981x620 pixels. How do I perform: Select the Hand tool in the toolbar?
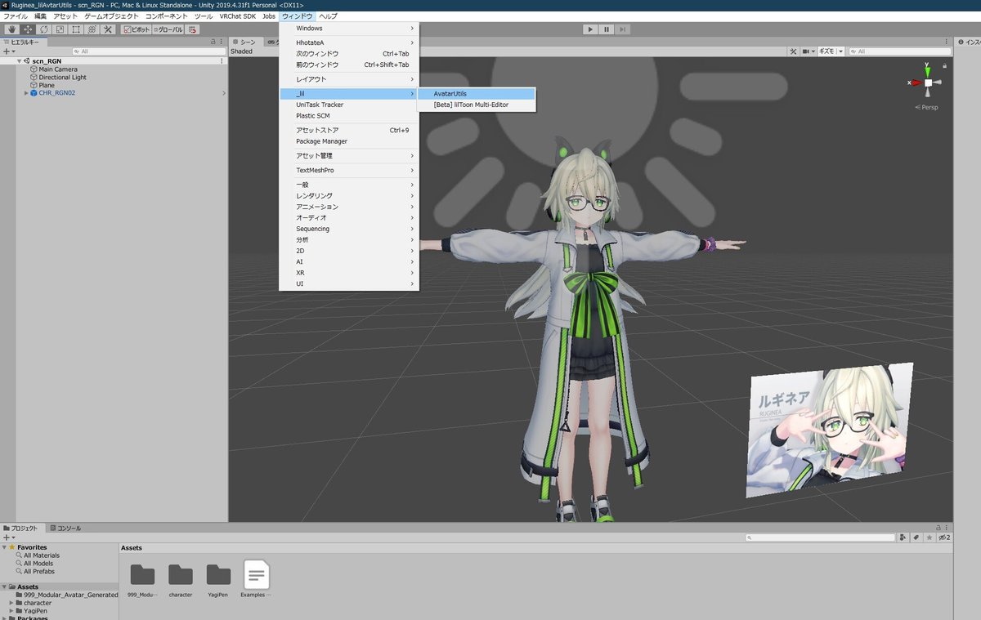(x=12, y=29)
